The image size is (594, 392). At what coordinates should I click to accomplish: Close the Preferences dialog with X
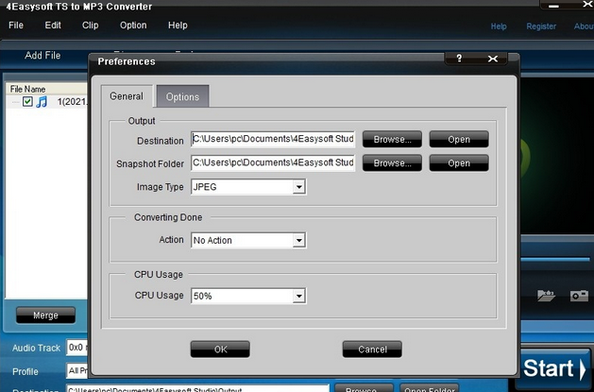(x=492, y=59)
